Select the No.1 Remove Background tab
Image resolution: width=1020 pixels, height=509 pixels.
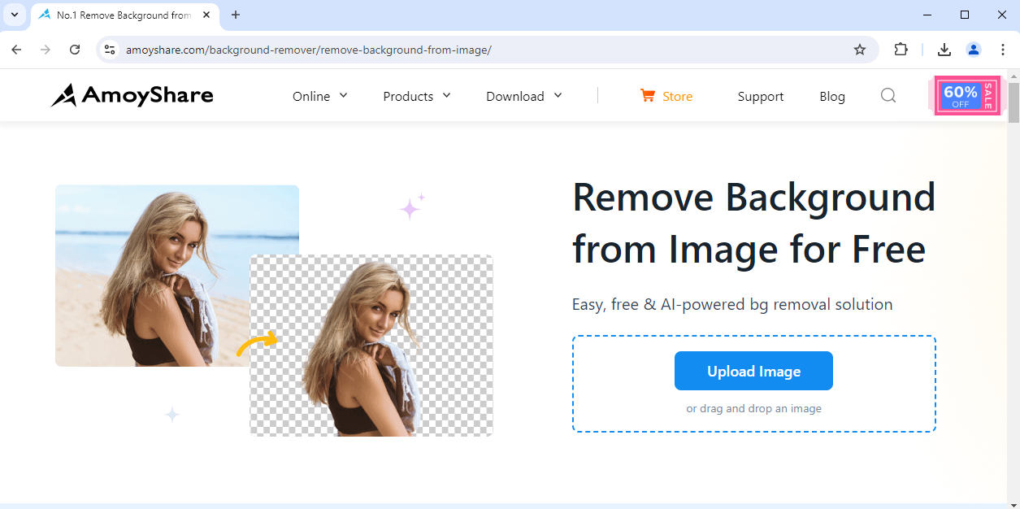(x=124, y=15)
